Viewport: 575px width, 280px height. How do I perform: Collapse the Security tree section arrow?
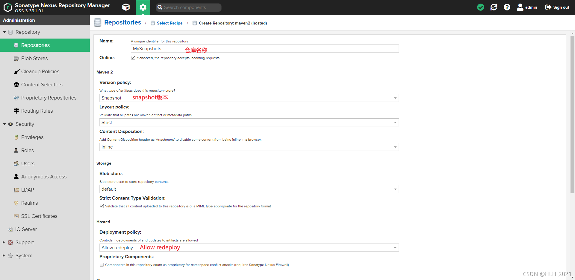pos(4,124)
